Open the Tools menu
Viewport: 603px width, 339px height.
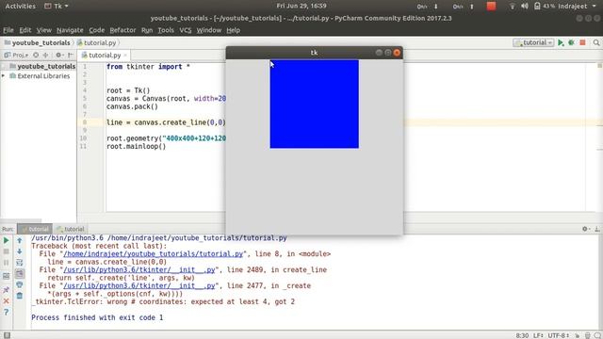coord(166,30)
